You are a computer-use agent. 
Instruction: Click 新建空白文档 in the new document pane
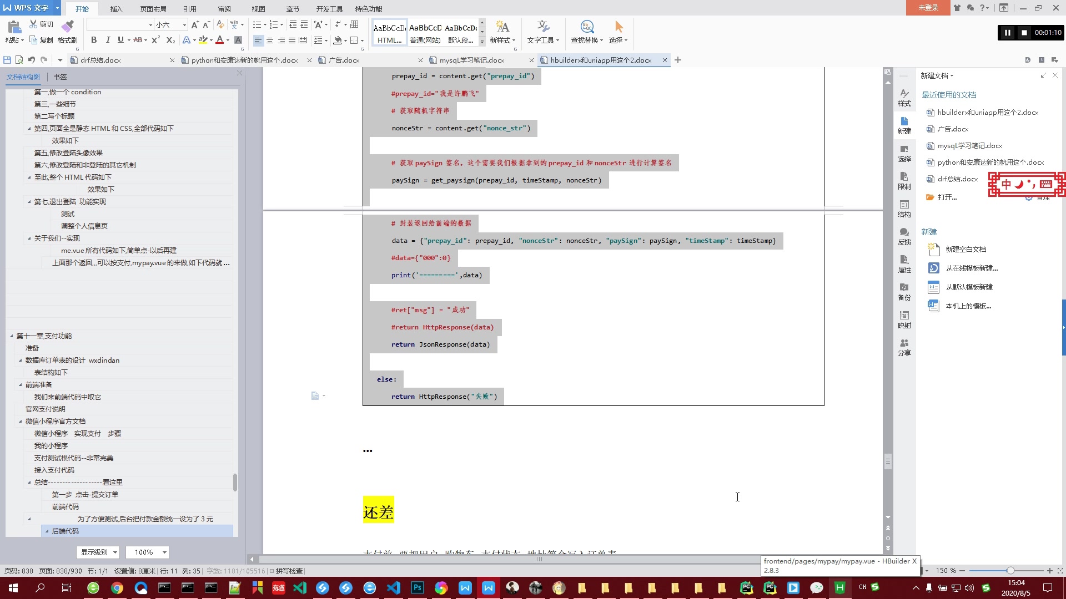(x=966, y=250)
